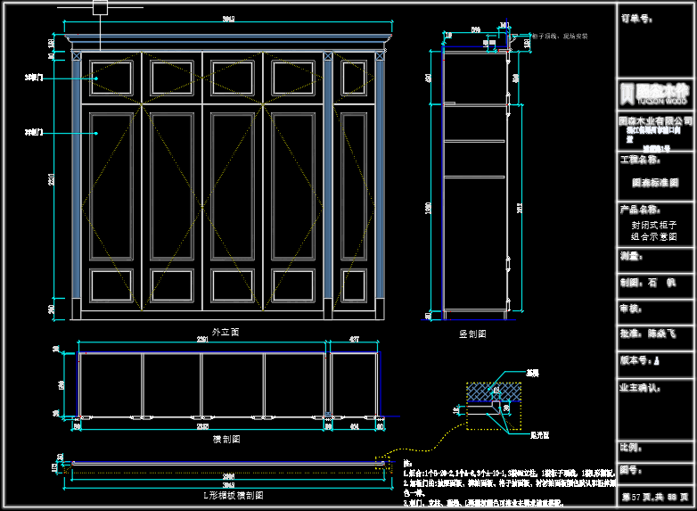Viewport: 697px width, 511px height.
Task: Click the 比例 scale field
Action: (x=656, y=447)
